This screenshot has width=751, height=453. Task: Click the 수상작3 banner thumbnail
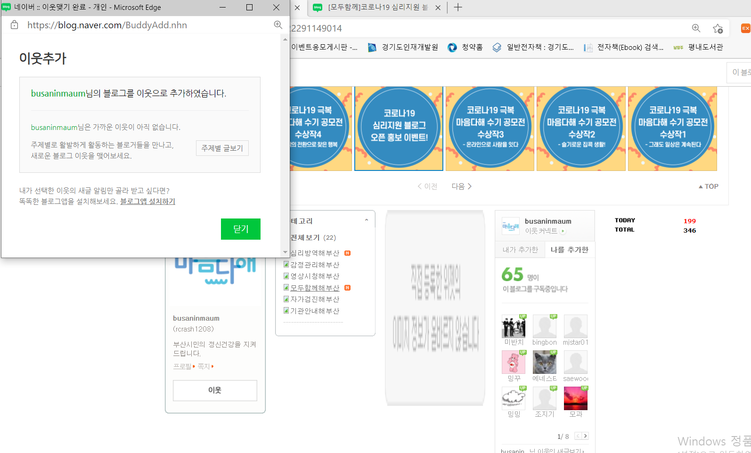490,128
